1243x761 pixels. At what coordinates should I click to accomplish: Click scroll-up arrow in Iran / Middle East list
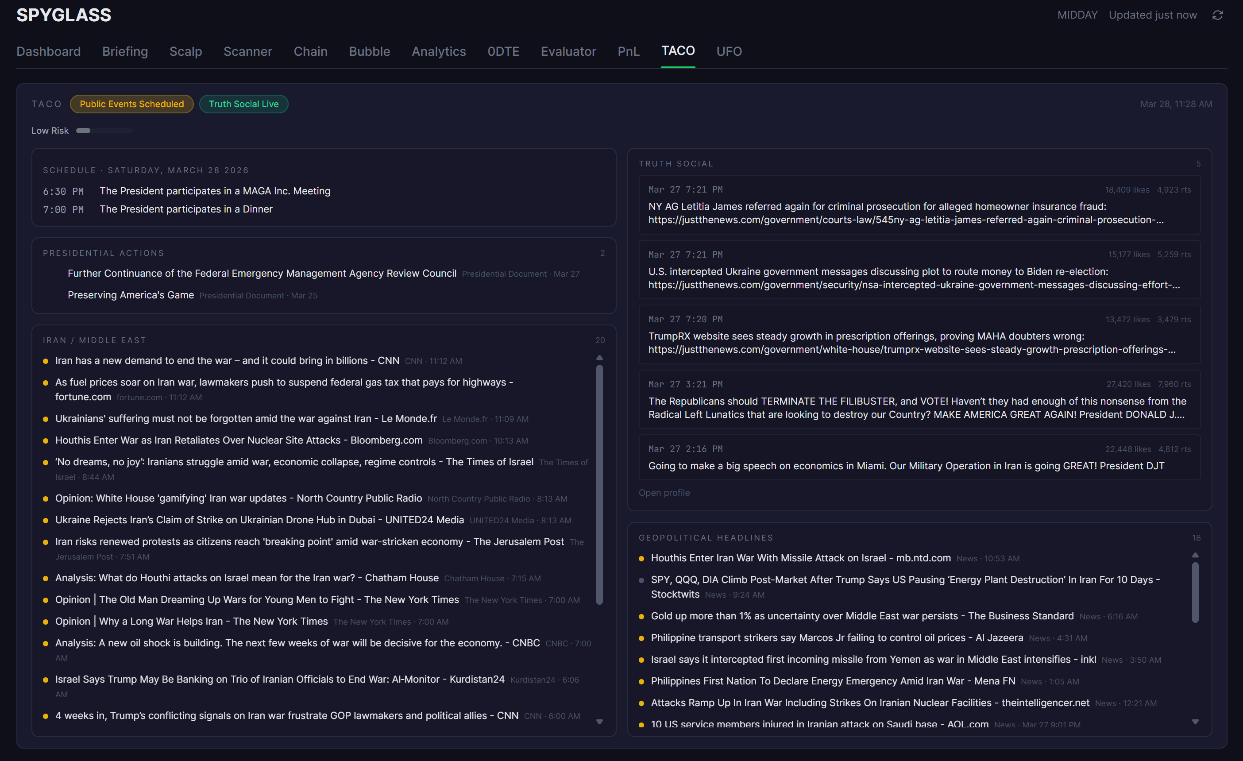point(599,357)
